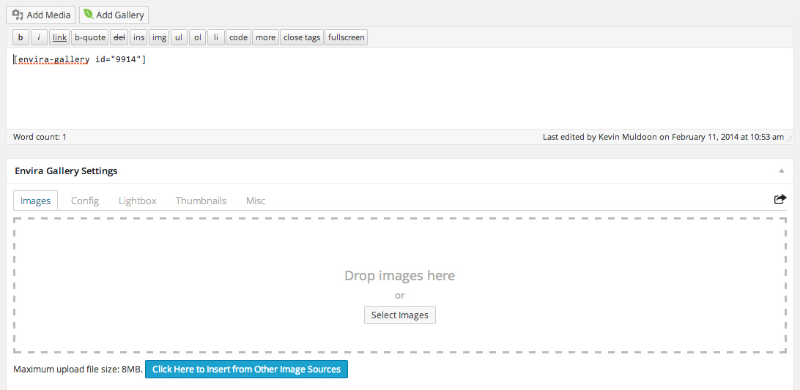Open the Lightbox tab

click(x=137, y=200)
